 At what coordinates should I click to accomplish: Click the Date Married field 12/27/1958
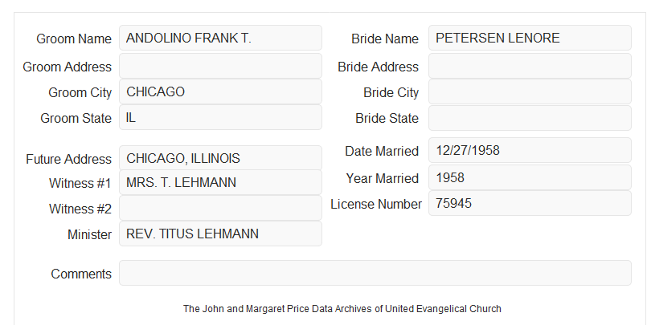point(530,150)
